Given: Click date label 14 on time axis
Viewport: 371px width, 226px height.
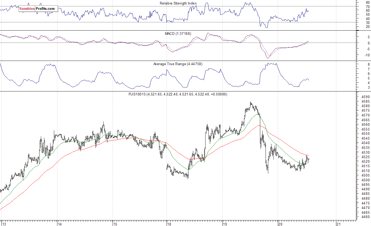Looking at the screenshot, I should point(60,224).
